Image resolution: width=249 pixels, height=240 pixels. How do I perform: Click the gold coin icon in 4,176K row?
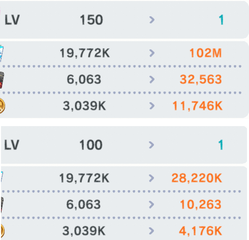(x=2, y=231)
